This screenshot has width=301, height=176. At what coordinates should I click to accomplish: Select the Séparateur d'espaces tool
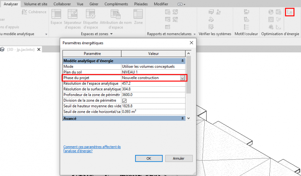pos(73,19)
